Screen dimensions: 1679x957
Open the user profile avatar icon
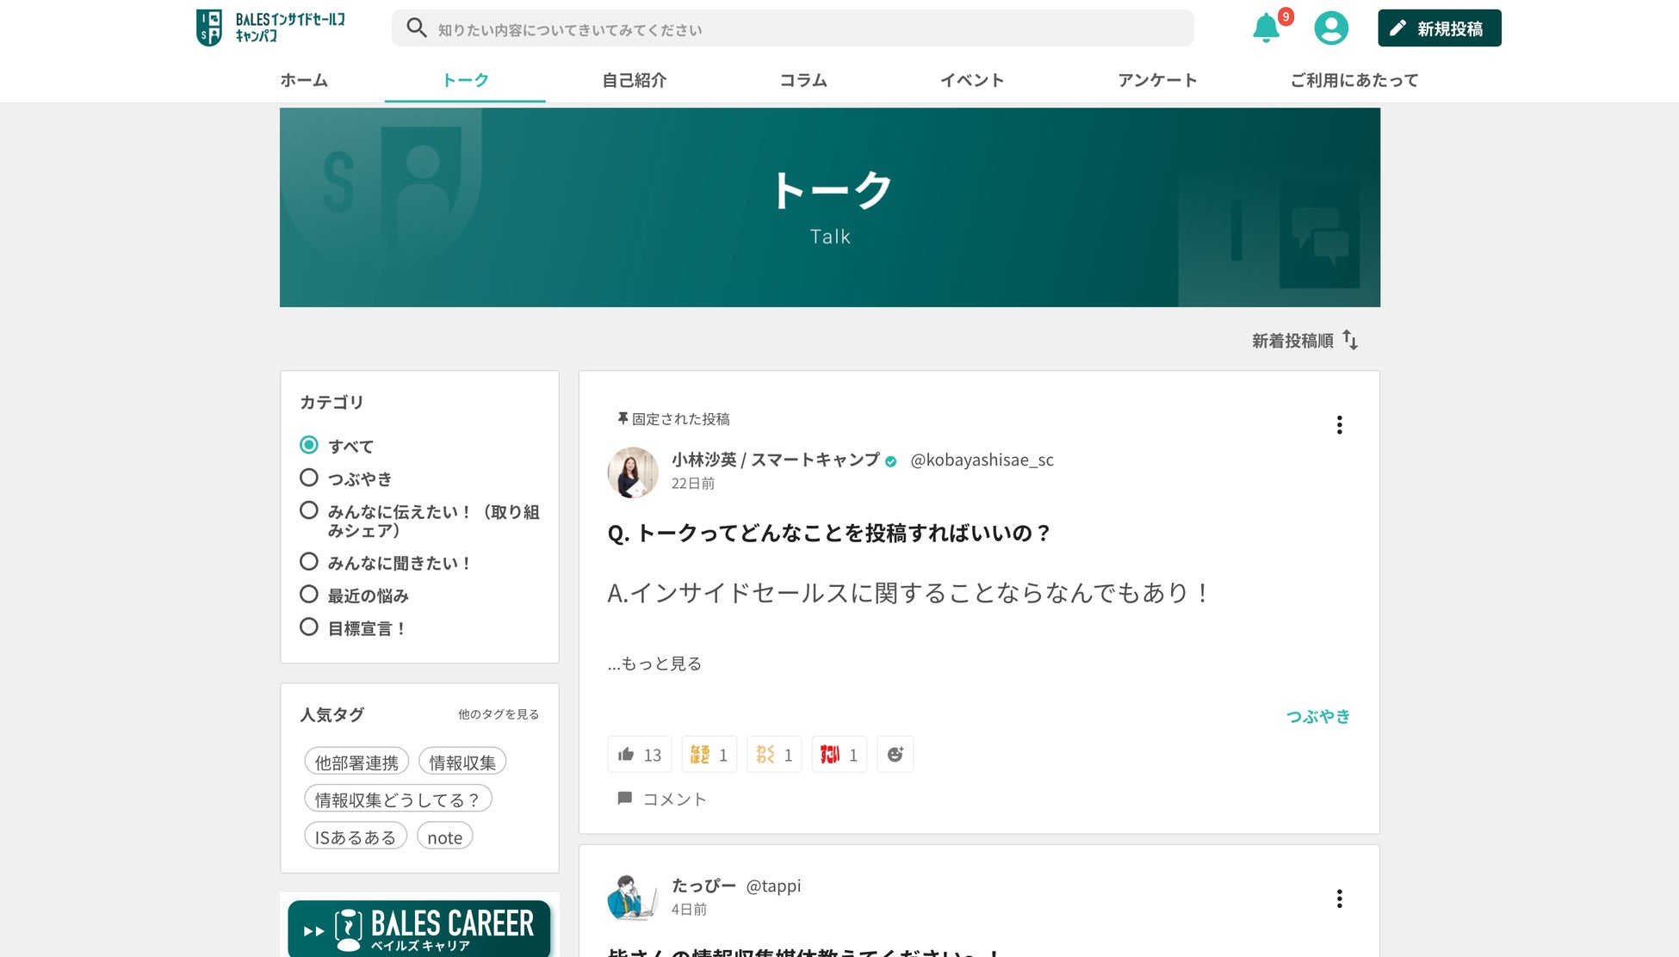[x=1330, y=28]
